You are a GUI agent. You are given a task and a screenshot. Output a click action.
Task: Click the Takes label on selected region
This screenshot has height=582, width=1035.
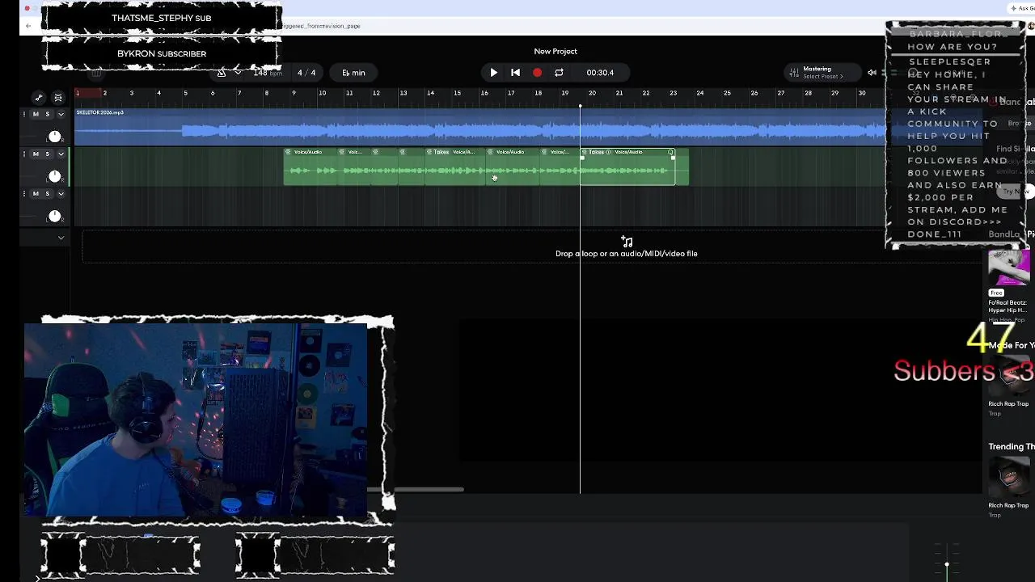point(597,152)
